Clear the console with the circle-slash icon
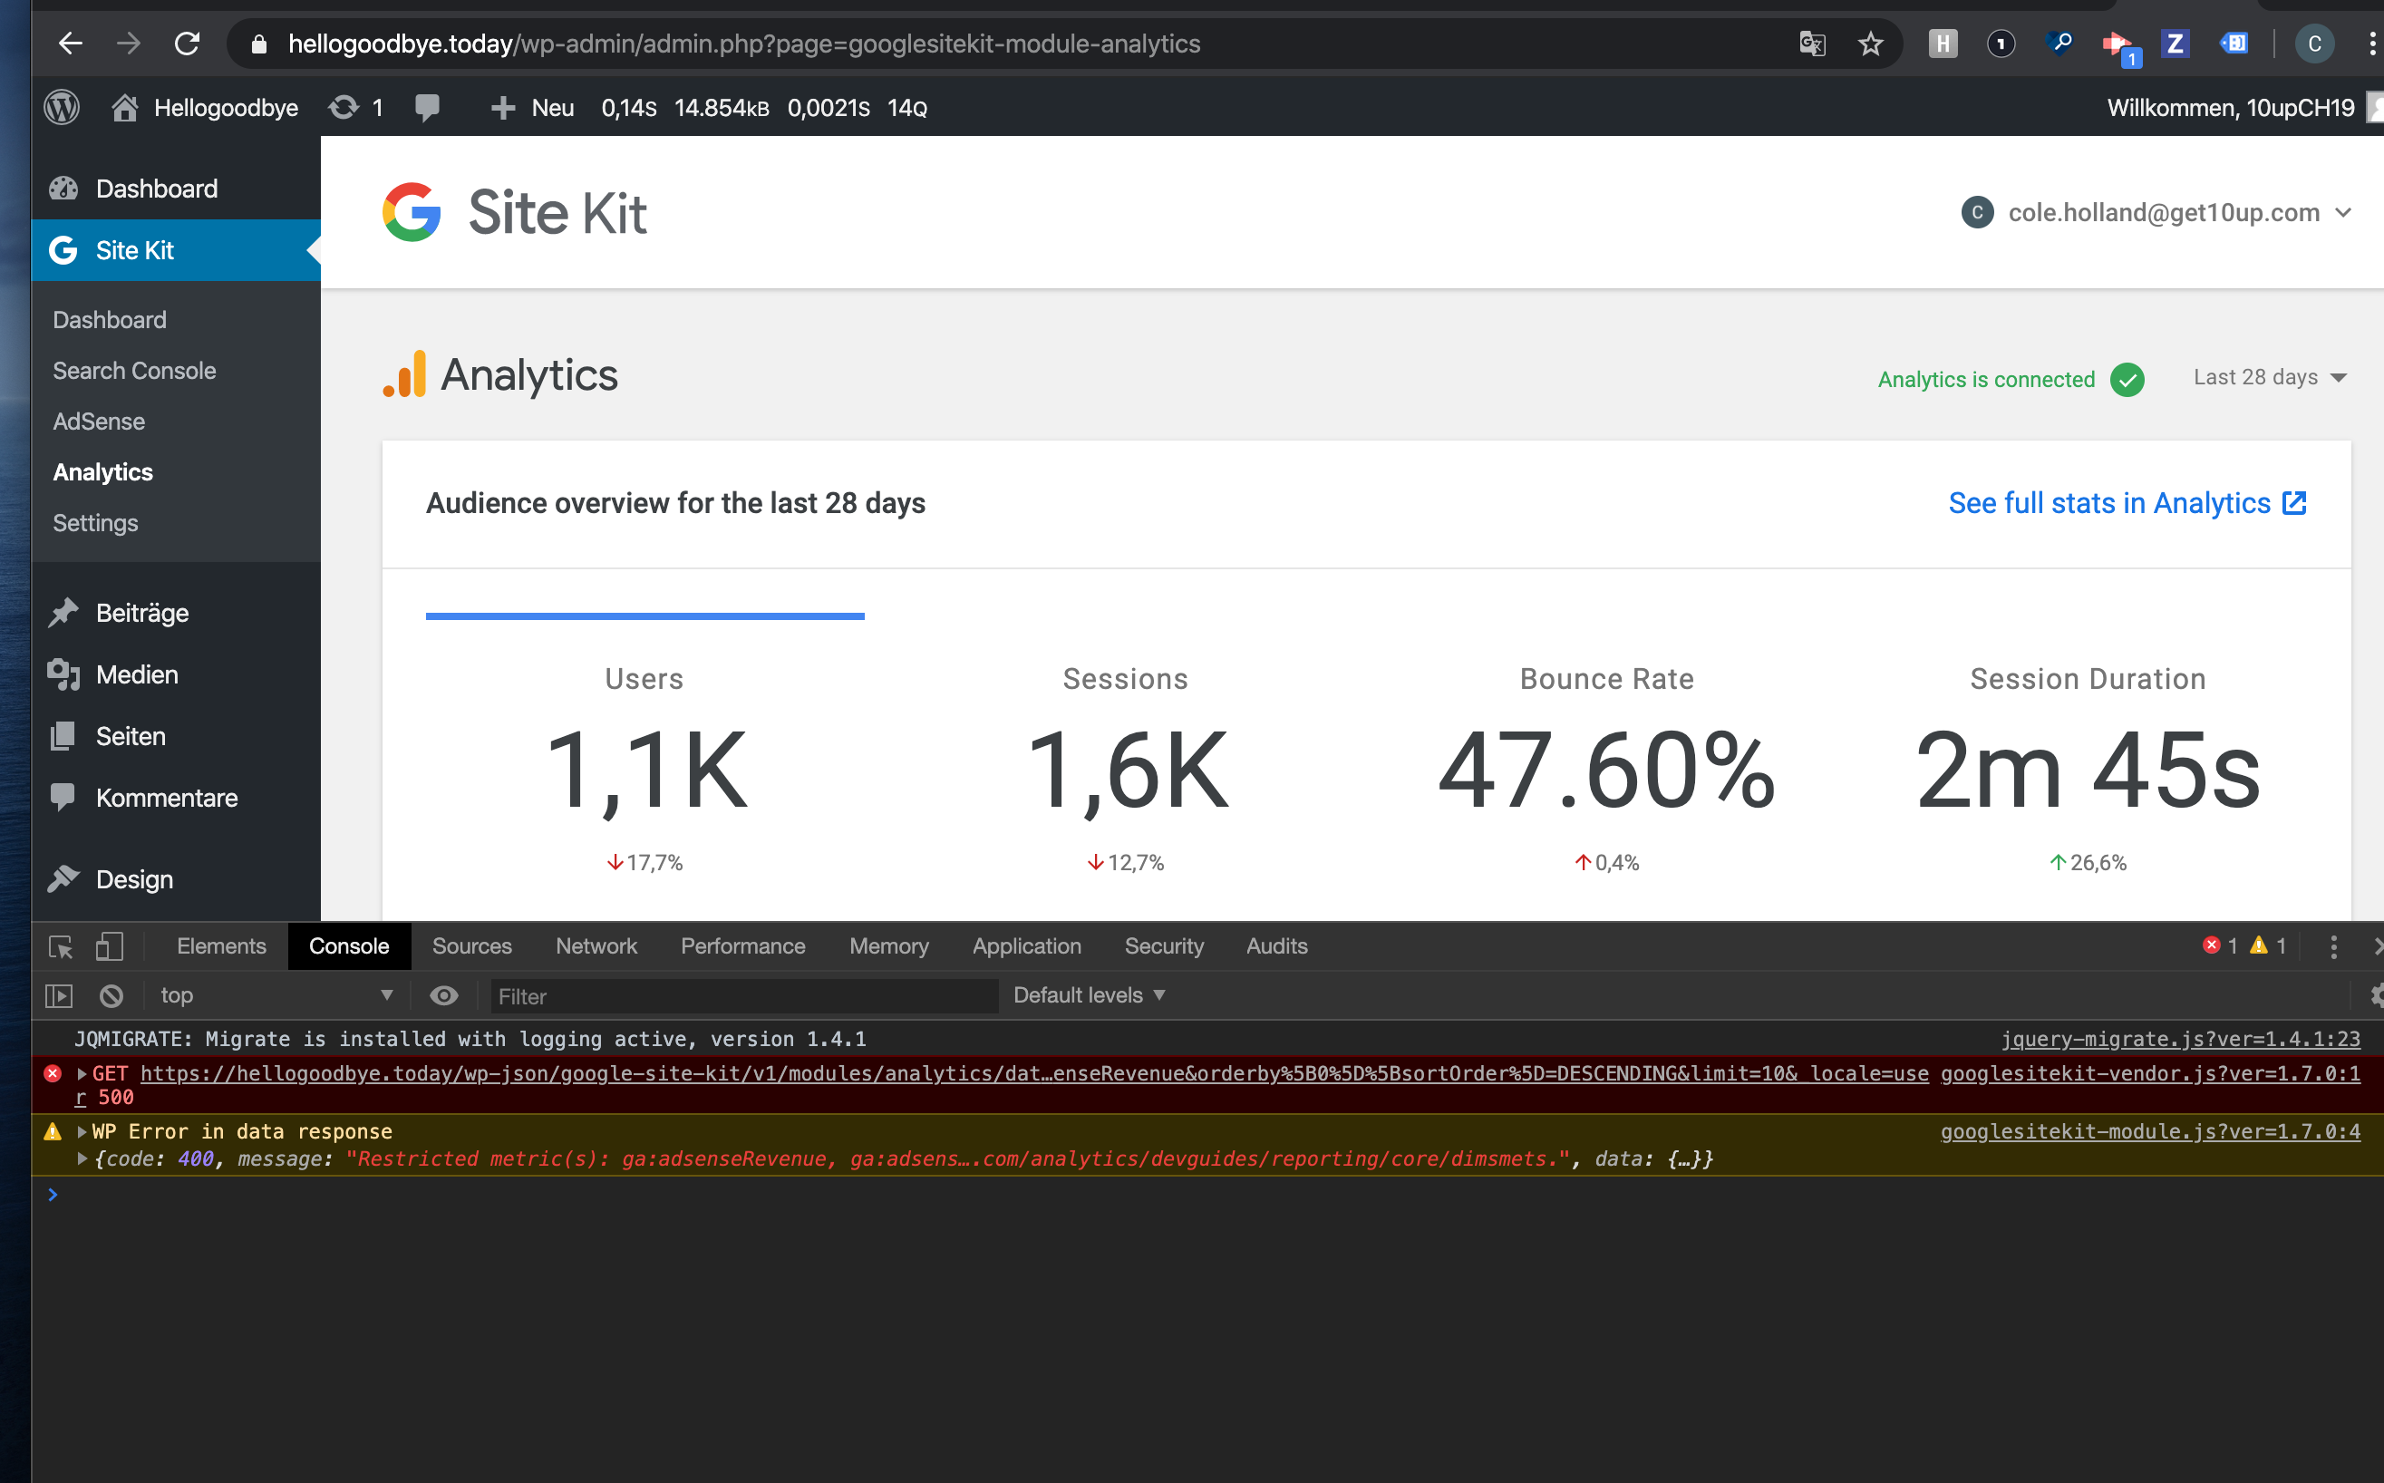2384x1483 pixels. (x=110, y=994)
